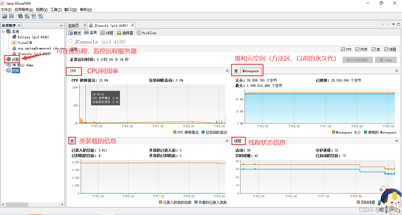Image resolution: width=402 pixels, height=215 pixels.
Task: Click the 共享的已装入类数 legend swatch
Action: pos(196,202)
